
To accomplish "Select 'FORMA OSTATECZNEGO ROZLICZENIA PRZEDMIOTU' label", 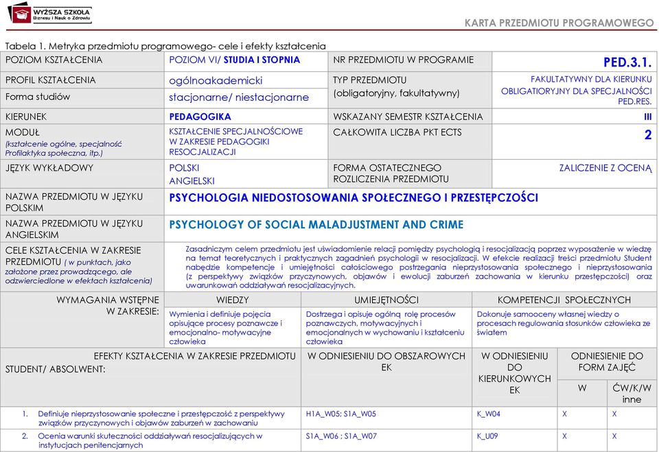I will [x=391, y=174].
